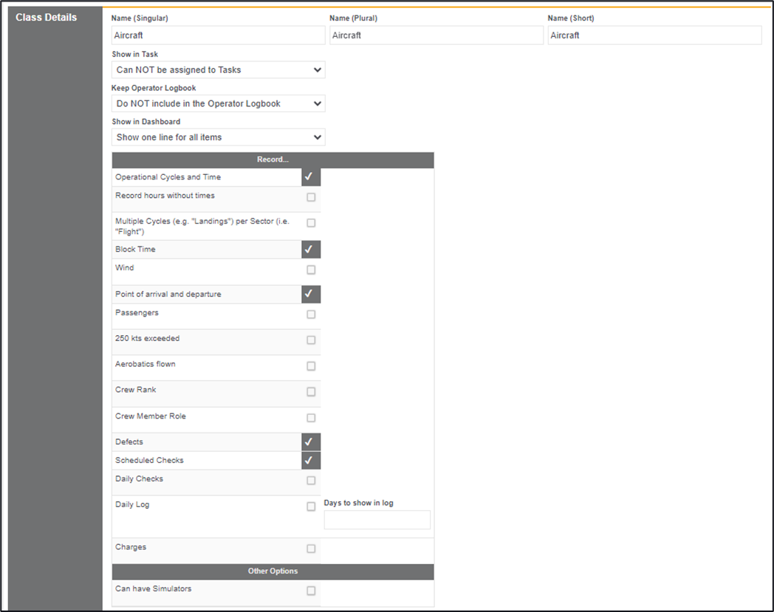Enable Record hours without times
The image size is (774, 612).
(x=311, y=197)
